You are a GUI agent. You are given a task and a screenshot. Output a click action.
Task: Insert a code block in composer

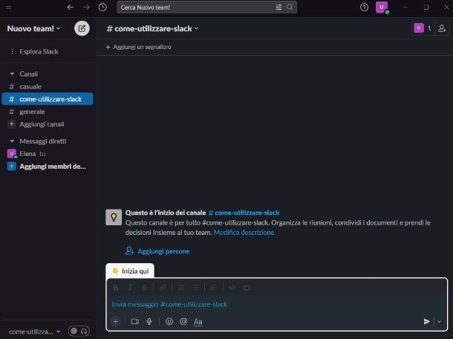point(247,288)
